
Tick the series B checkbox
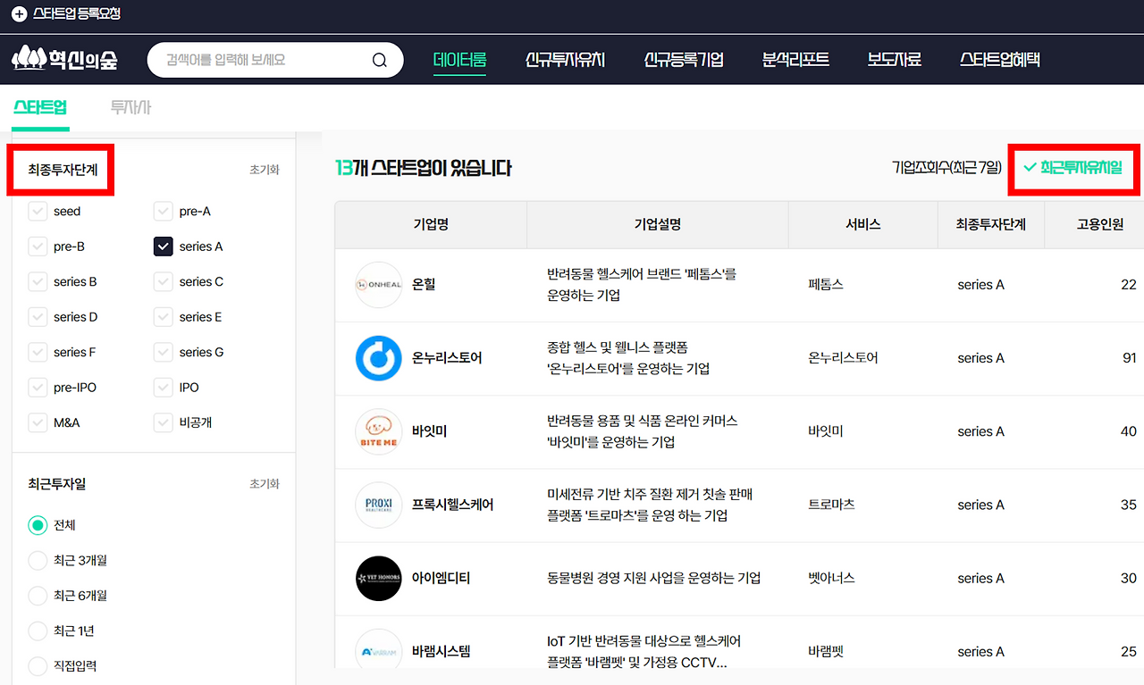click(38, 282)
